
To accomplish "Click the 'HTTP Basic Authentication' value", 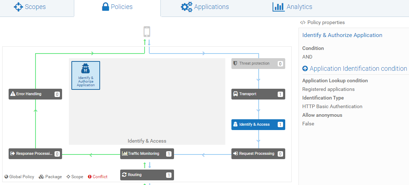I will [332, 106].
